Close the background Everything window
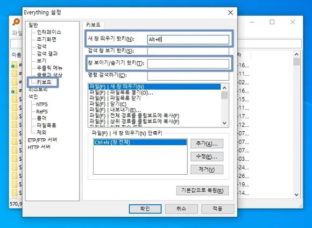Image resolution: width=312 pixels, height=228 pixels. point(293,22)
